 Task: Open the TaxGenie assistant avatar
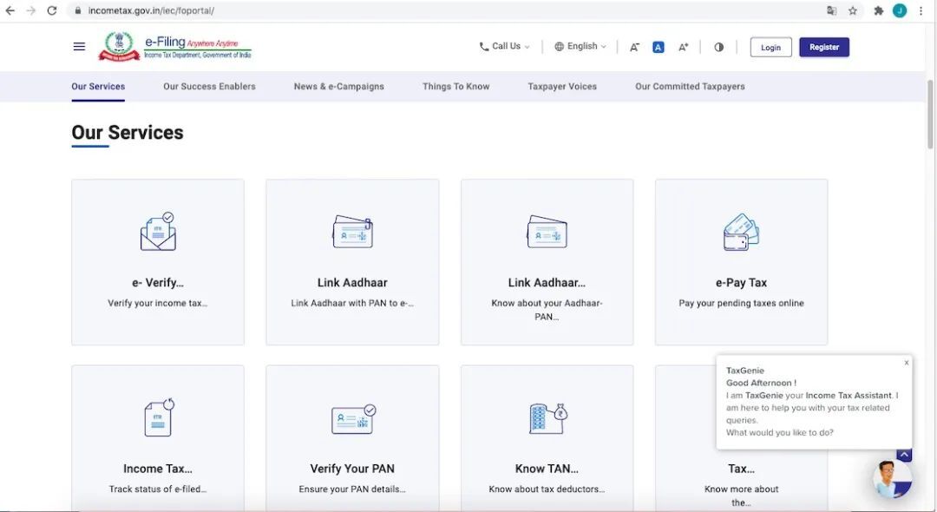pyautogui.click(x=891, y=478)
